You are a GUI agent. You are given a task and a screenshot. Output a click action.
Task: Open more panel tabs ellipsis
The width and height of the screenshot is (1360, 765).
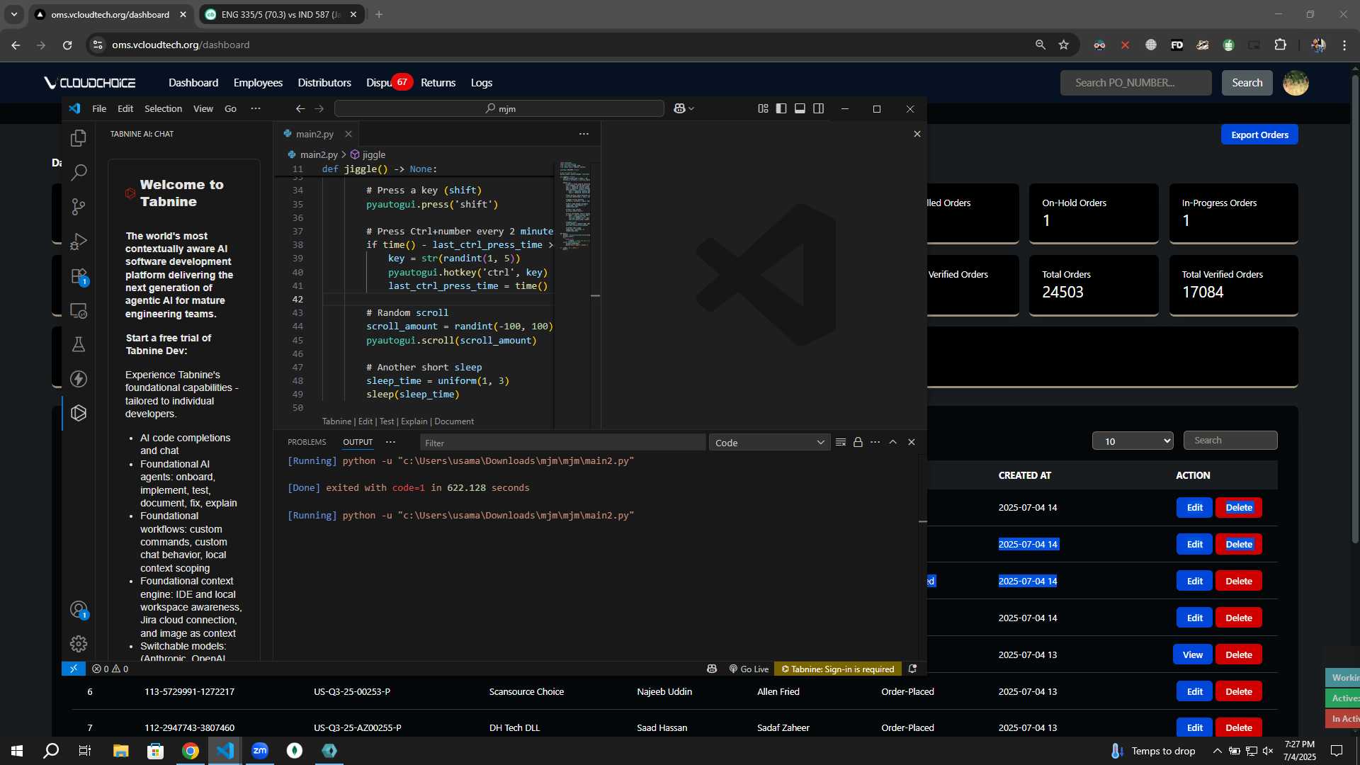pos(390,442)
